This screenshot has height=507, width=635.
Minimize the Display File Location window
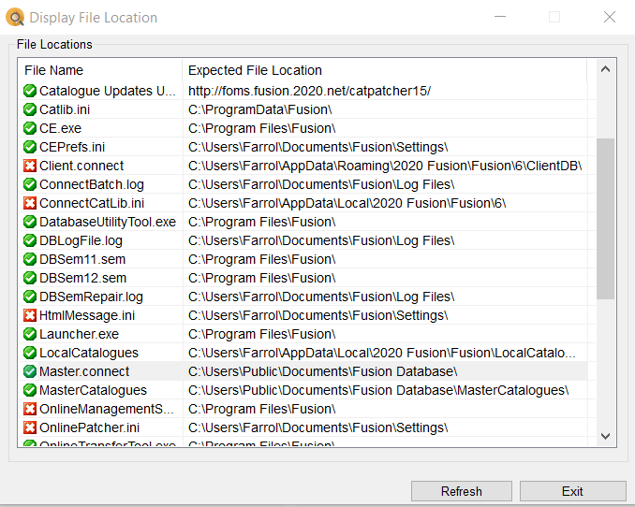pos(500,17)
